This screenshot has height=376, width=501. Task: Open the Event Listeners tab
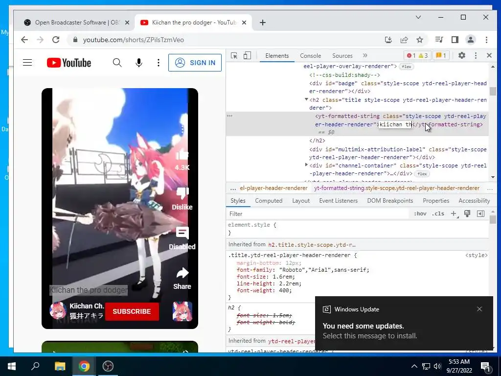click(338, 201)
